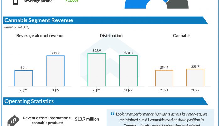Select the $58.7 orange Cannabis bar
The image size is (220, 126).
point(195,77)
